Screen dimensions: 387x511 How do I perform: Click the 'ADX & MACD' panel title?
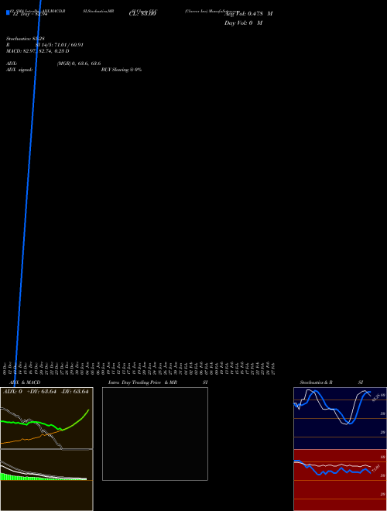25,382
